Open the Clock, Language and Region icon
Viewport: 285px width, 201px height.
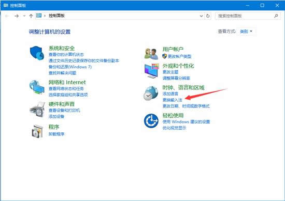tap(151, 94)
